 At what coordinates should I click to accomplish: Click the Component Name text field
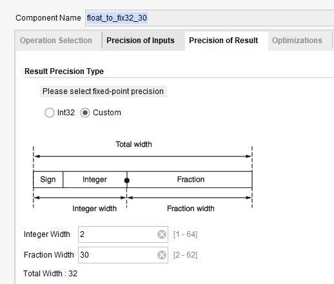point(210,18)
